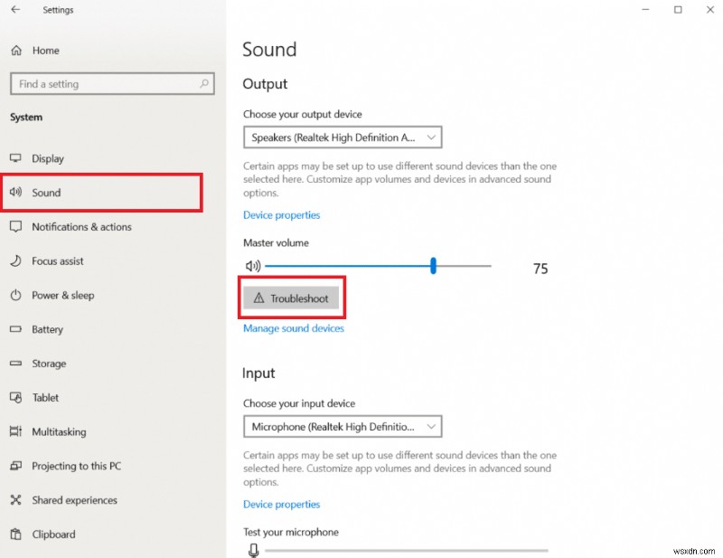
Task: Select the Storage sidebar icon
Action: (15, 364)
